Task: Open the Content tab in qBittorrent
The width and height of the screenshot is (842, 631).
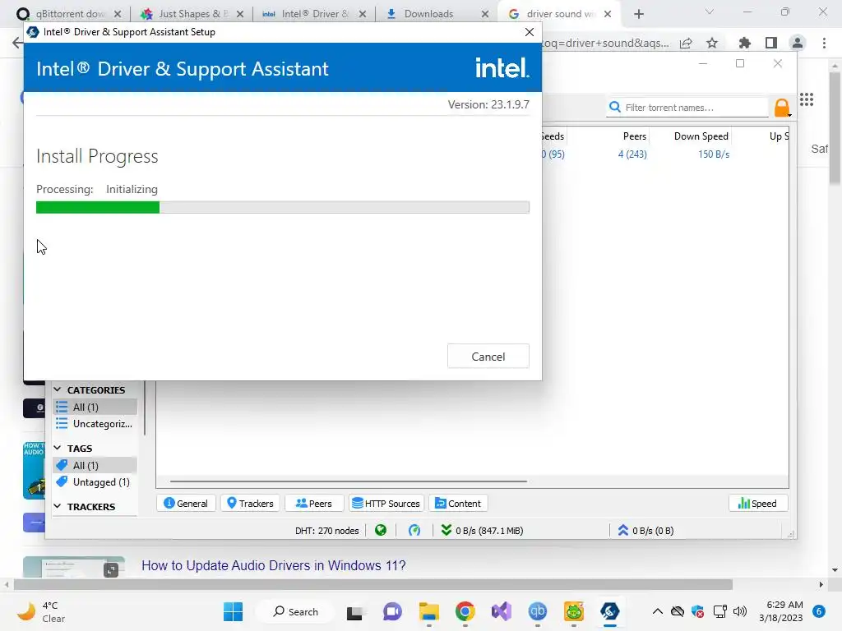Action: coord(458,504)
